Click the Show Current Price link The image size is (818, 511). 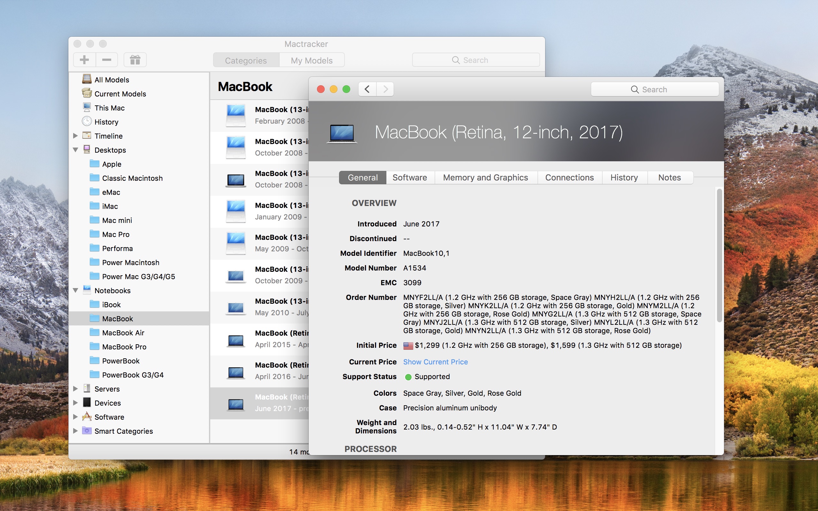[436, 362]
